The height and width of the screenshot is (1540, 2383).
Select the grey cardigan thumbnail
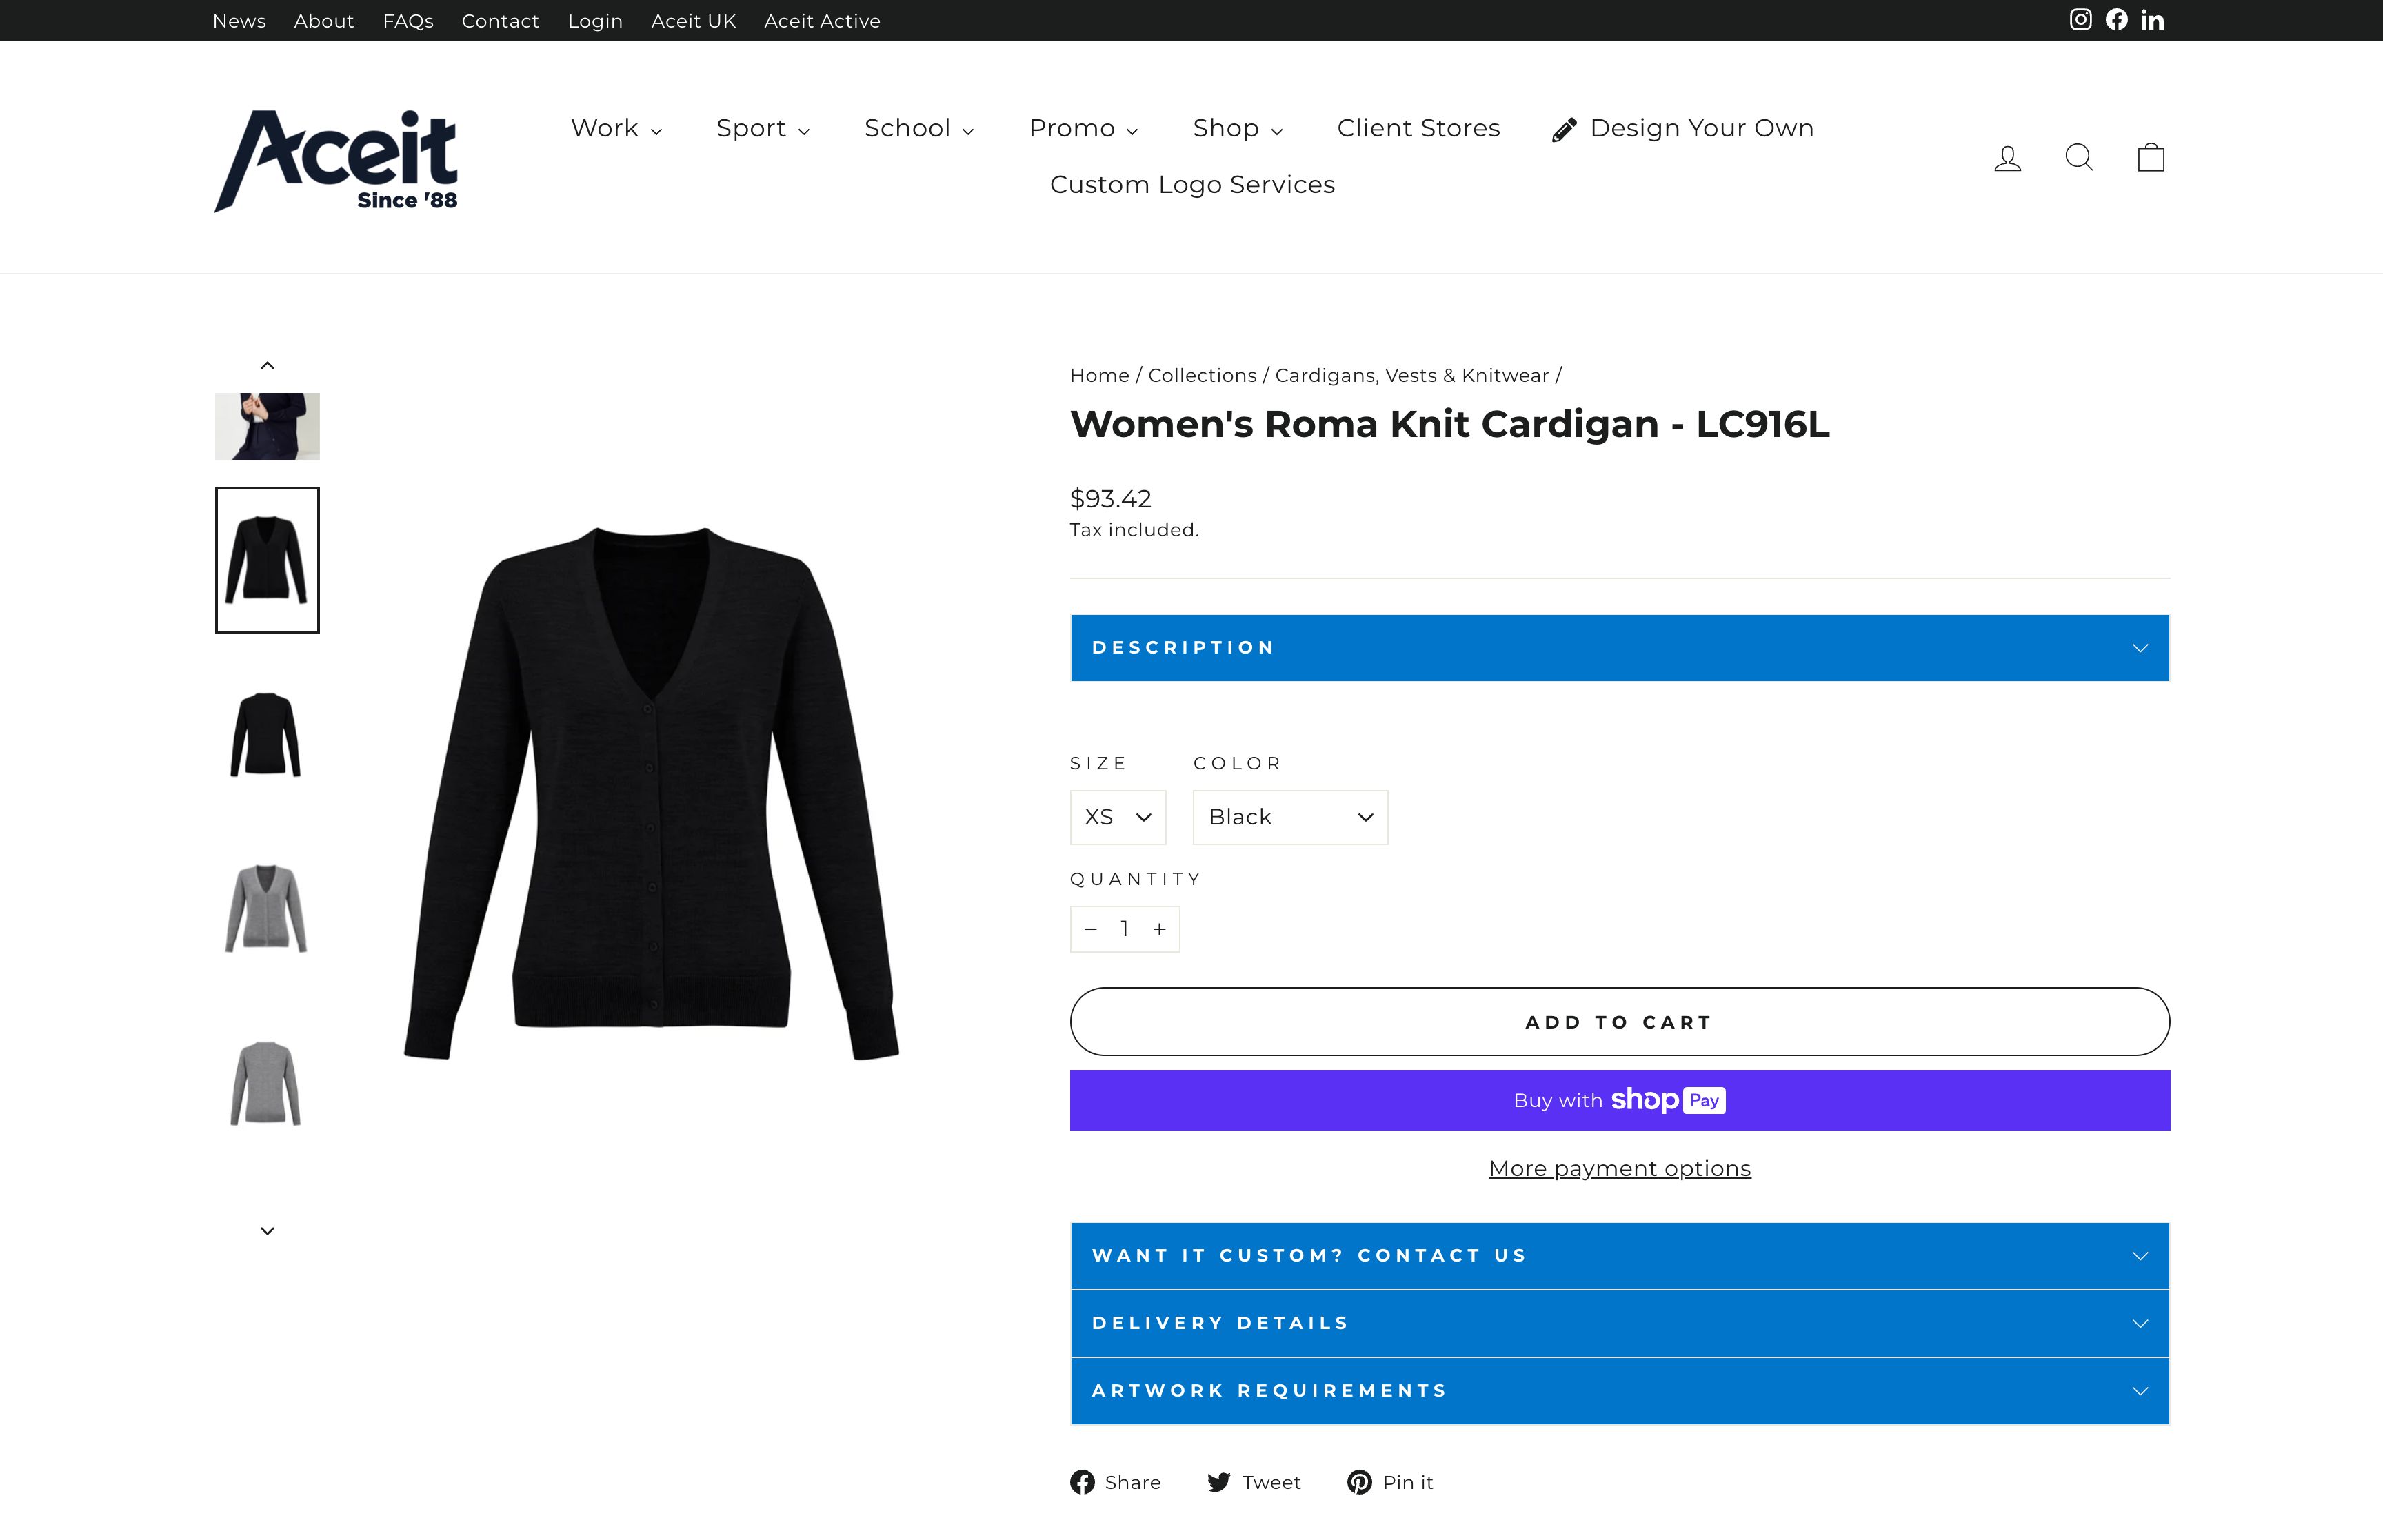(266, 908)
